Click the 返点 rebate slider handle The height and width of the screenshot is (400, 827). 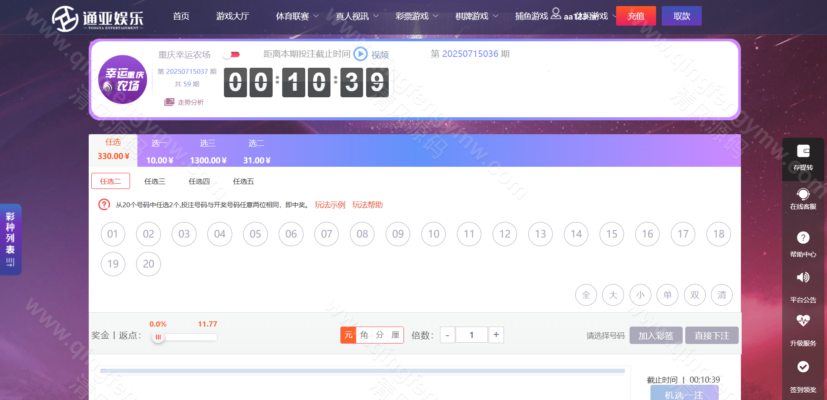158,337
